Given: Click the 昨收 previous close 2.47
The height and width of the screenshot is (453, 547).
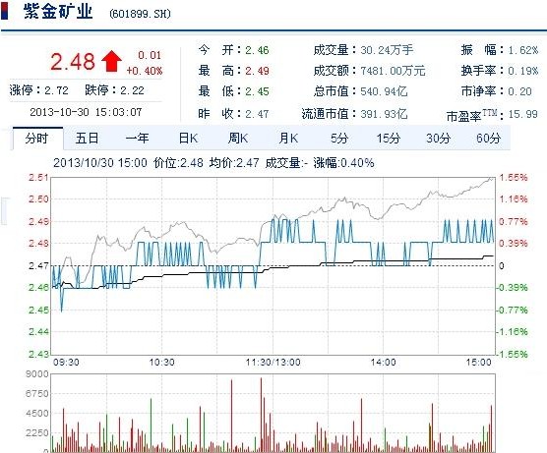Looking at the screenshot, I should [x=257, y=114].
